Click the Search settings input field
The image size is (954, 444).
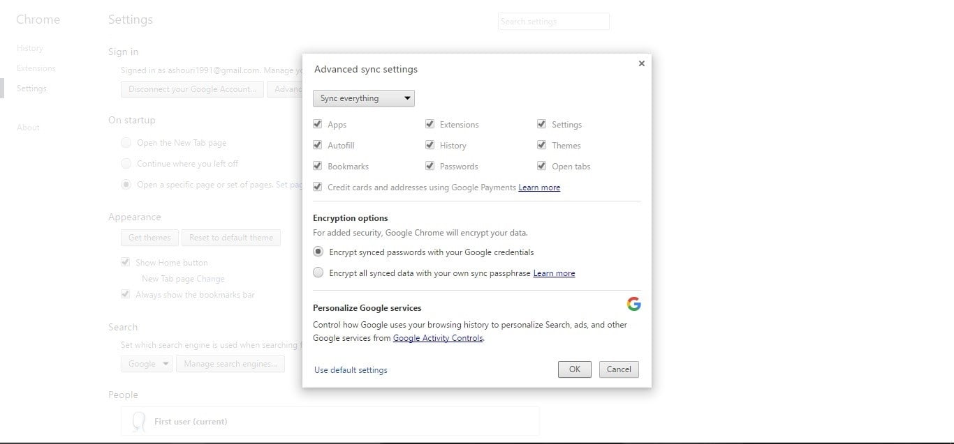tap(553, 22)
